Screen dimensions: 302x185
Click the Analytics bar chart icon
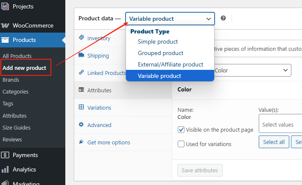click(x=6, y=169)
